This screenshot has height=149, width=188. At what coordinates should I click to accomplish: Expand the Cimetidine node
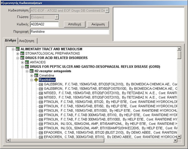click(x=31, y=76)
